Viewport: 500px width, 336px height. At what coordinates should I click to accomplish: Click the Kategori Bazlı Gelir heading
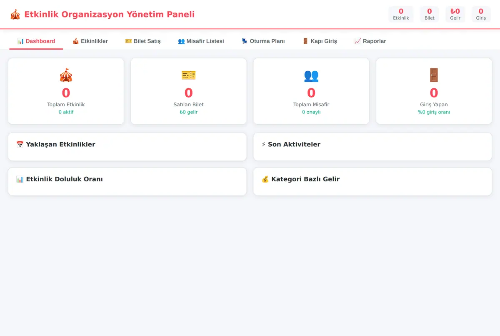click(x=305, y=179)
